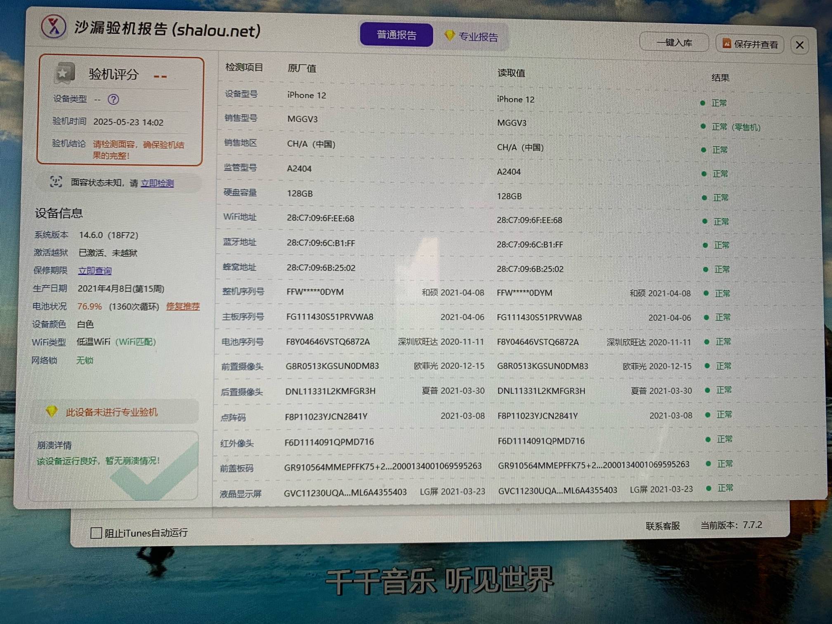Select infrared camera F6D1114091QPMD716 factory value
This screenshot has width=832, height=624.
[x=329, y=442]
